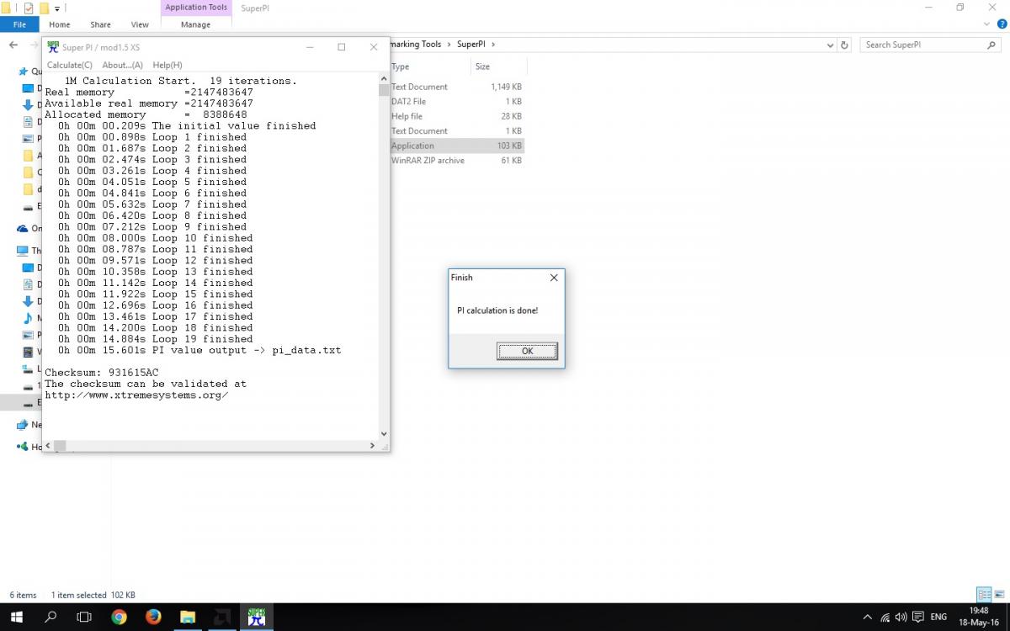Click Properties checkmark icon in Quick Access Toolbar
The image size is (1010, 631).
point(29,8)
